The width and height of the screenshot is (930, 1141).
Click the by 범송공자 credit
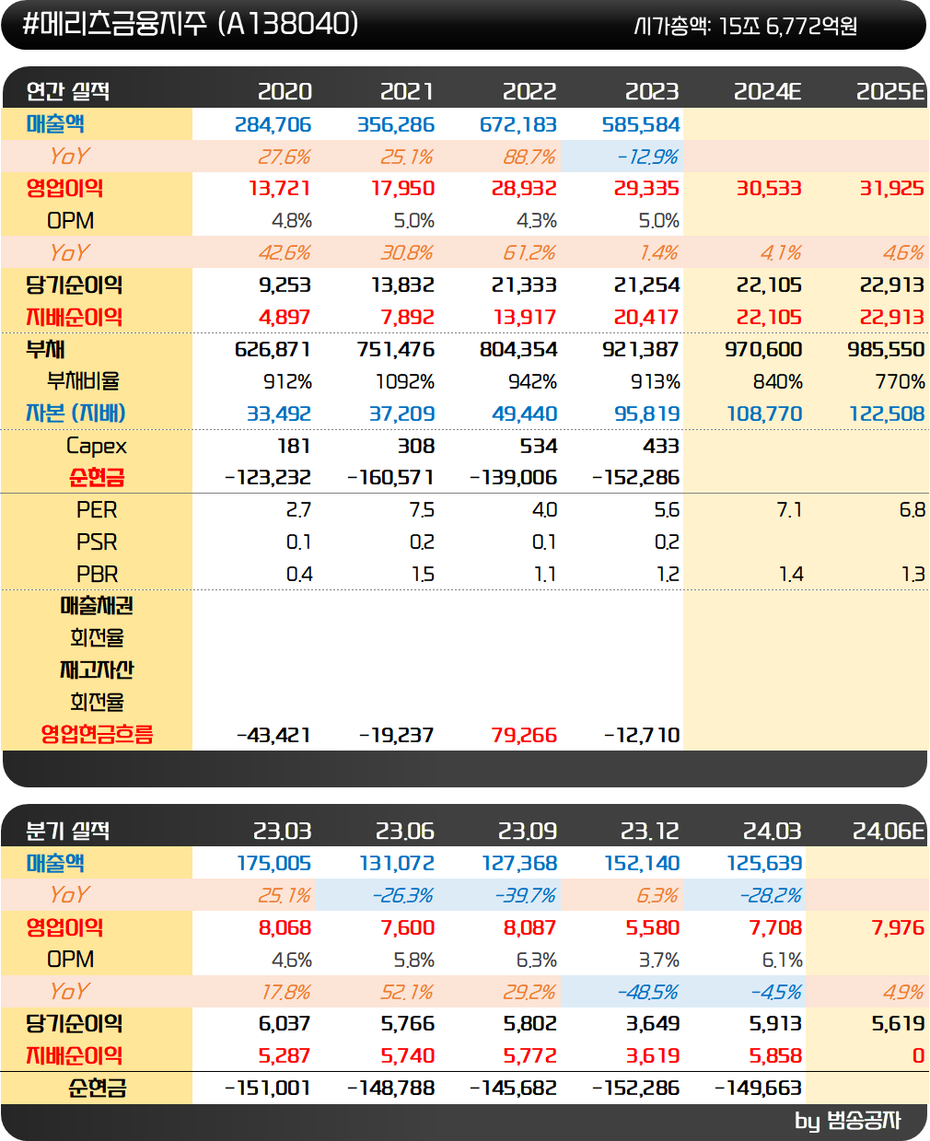pos(848,1121)
